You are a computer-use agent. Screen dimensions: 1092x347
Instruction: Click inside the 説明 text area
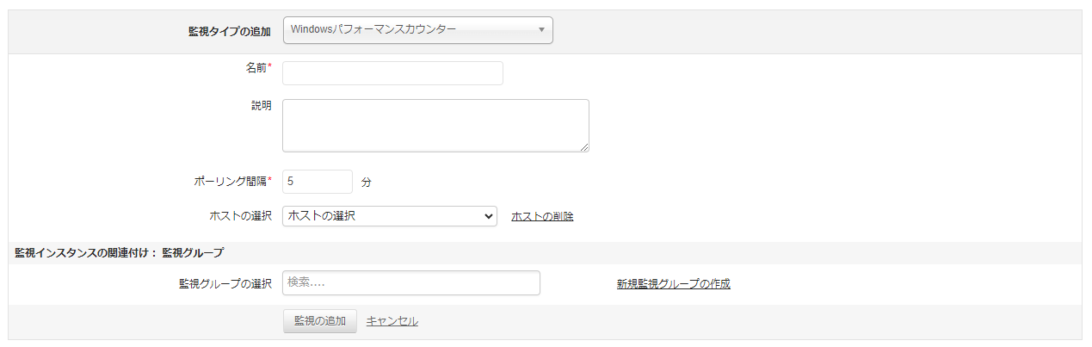435,126
